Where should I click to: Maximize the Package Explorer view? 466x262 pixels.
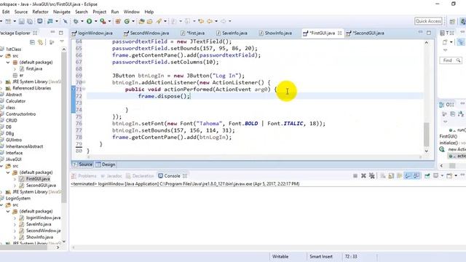click(61, 33)
